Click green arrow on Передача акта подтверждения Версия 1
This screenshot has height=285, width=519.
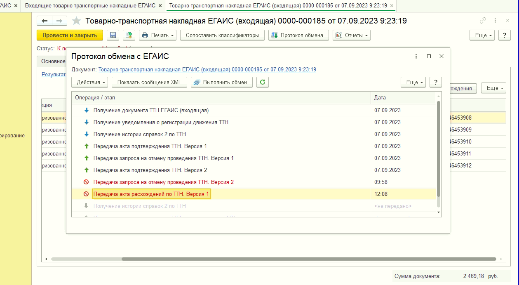pos(86,146)
